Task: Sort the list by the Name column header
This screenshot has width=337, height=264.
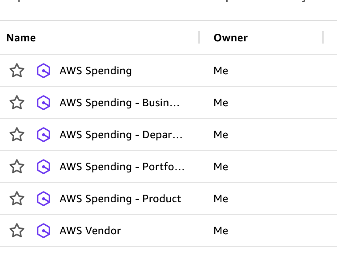Action: click(21, 38)
